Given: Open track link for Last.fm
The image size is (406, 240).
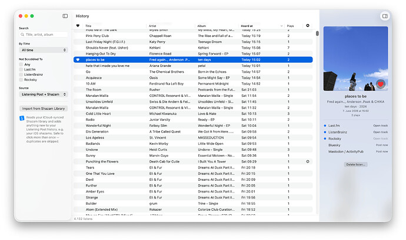Looking at the screenshot, I should point(380,126).
